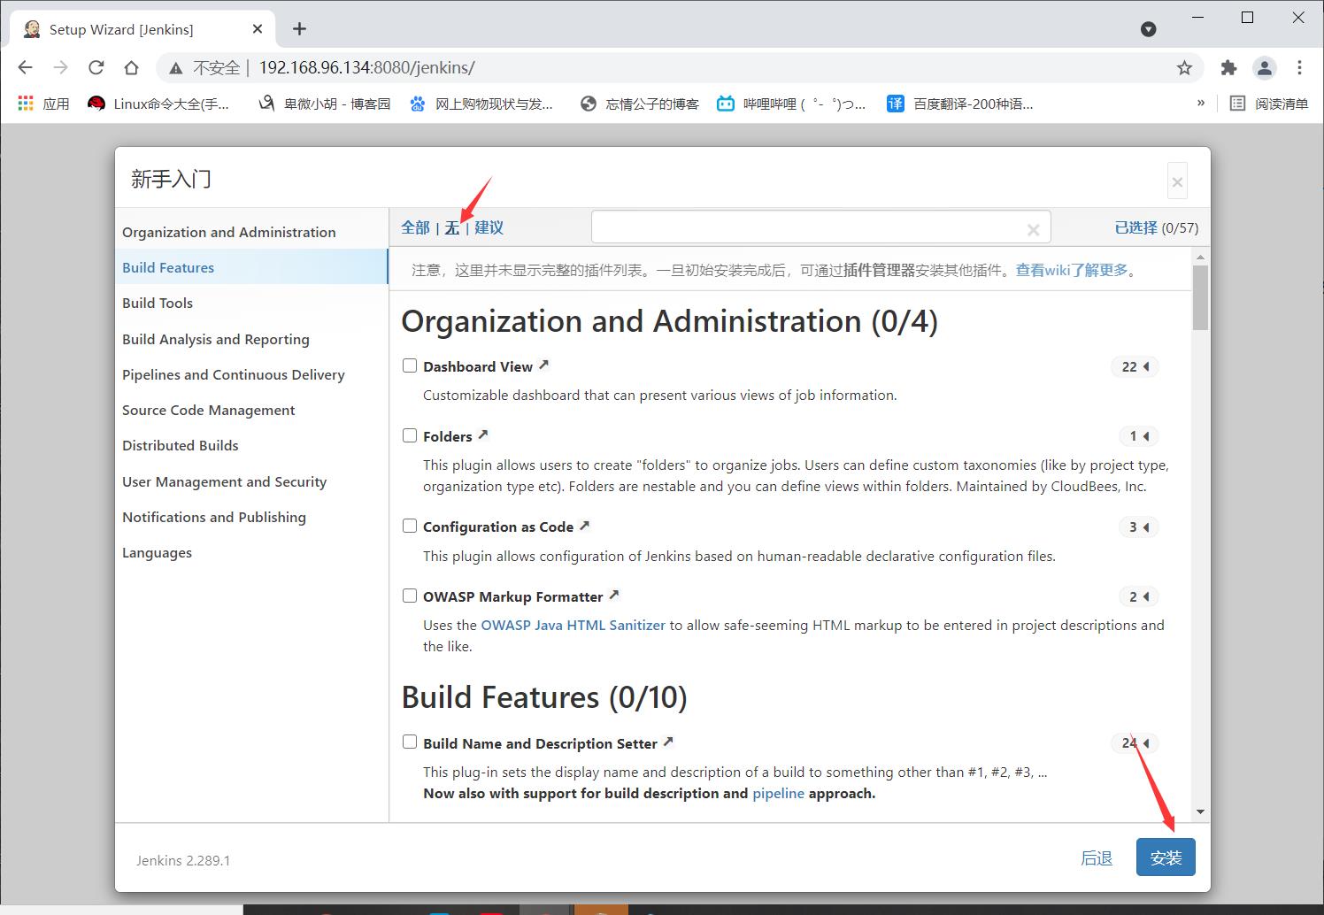Open OWASP Markup Formatter external link icon

click(613, 595)
